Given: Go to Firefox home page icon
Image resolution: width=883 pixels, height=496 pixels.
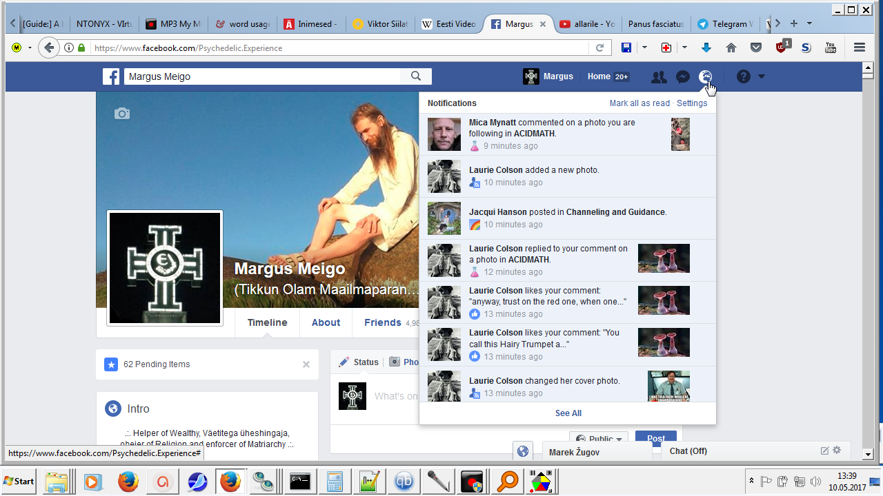Looking at the screenshot, I should [731, 48].
